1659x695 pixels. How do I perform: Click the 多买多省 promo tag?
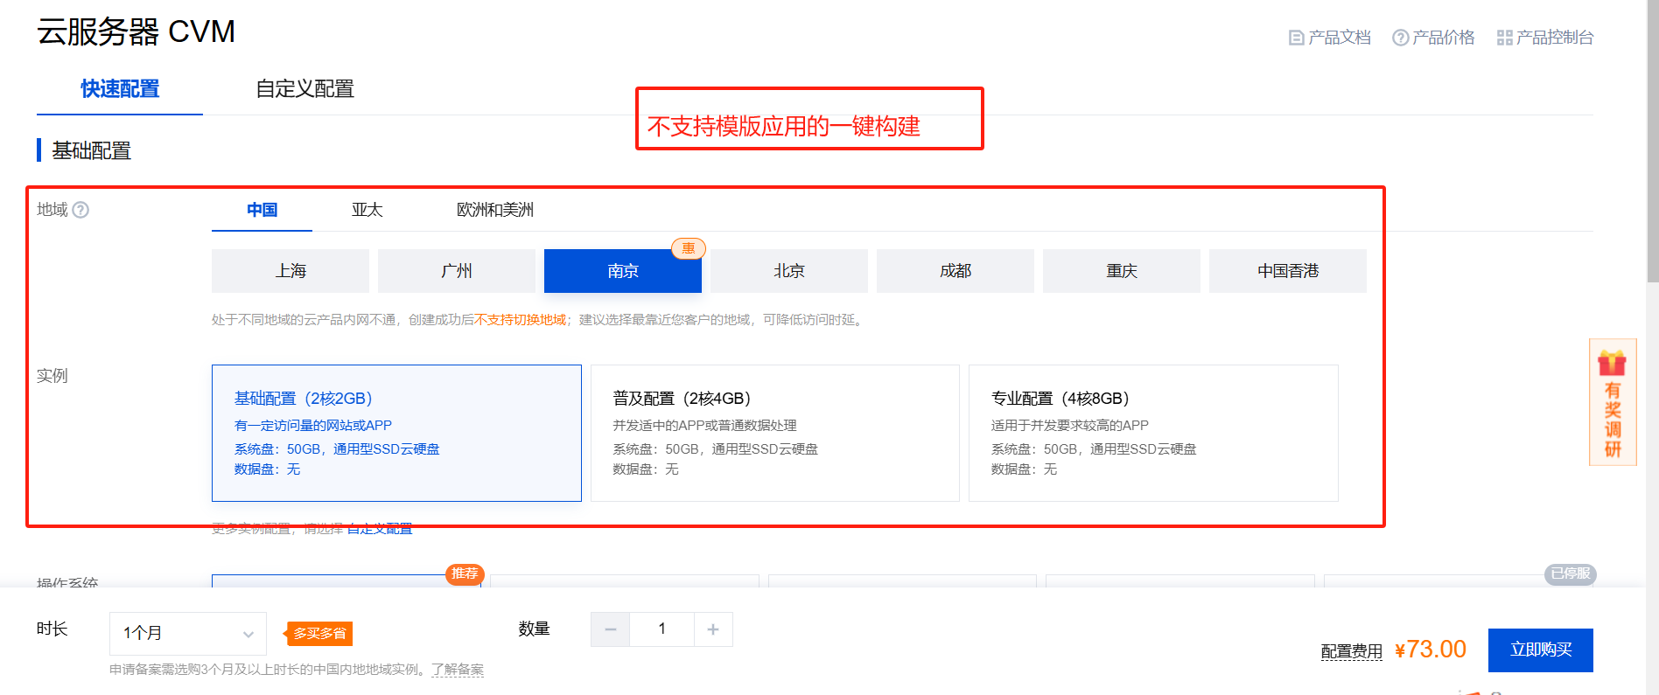(318, 634)
